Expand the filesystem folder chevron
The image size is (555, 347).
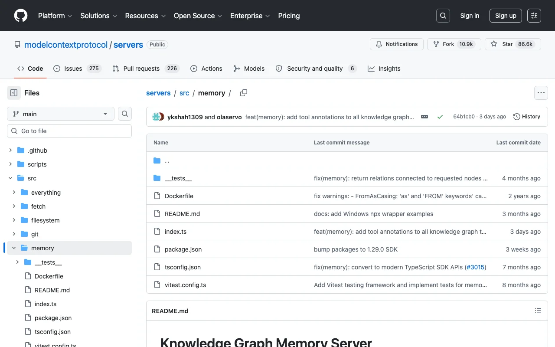(14, 220)
